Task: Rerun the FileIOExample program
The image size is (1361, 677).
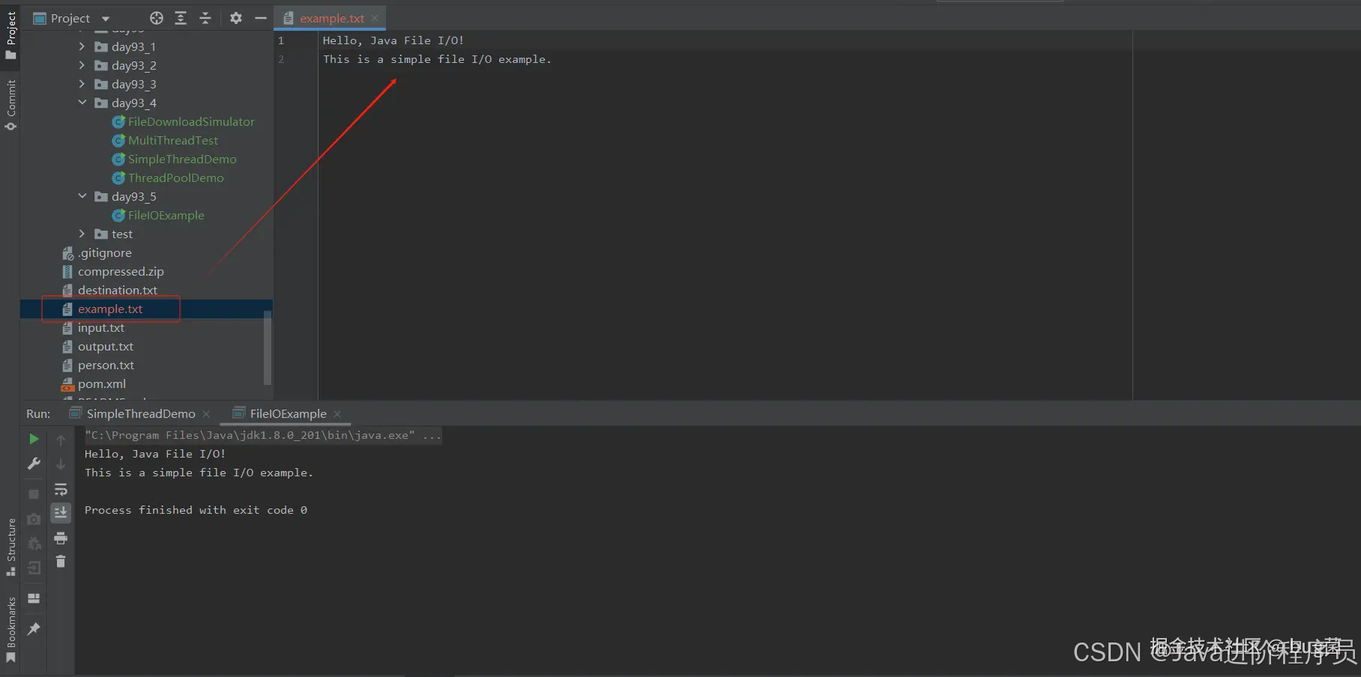Action: pos(33,440)
